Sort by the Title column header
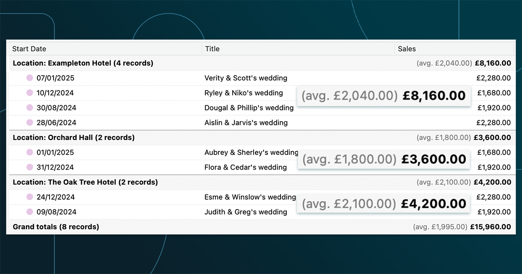Viewport: 522px width, 274px height. click(x=212, y=49)
